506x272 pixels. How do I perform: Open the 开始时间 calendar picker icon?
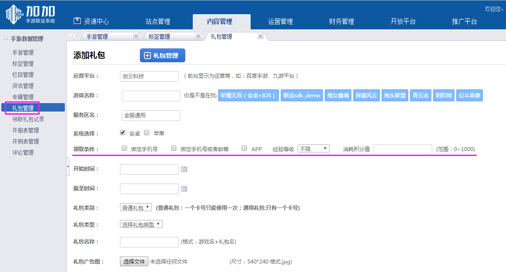tap(184, 169)
